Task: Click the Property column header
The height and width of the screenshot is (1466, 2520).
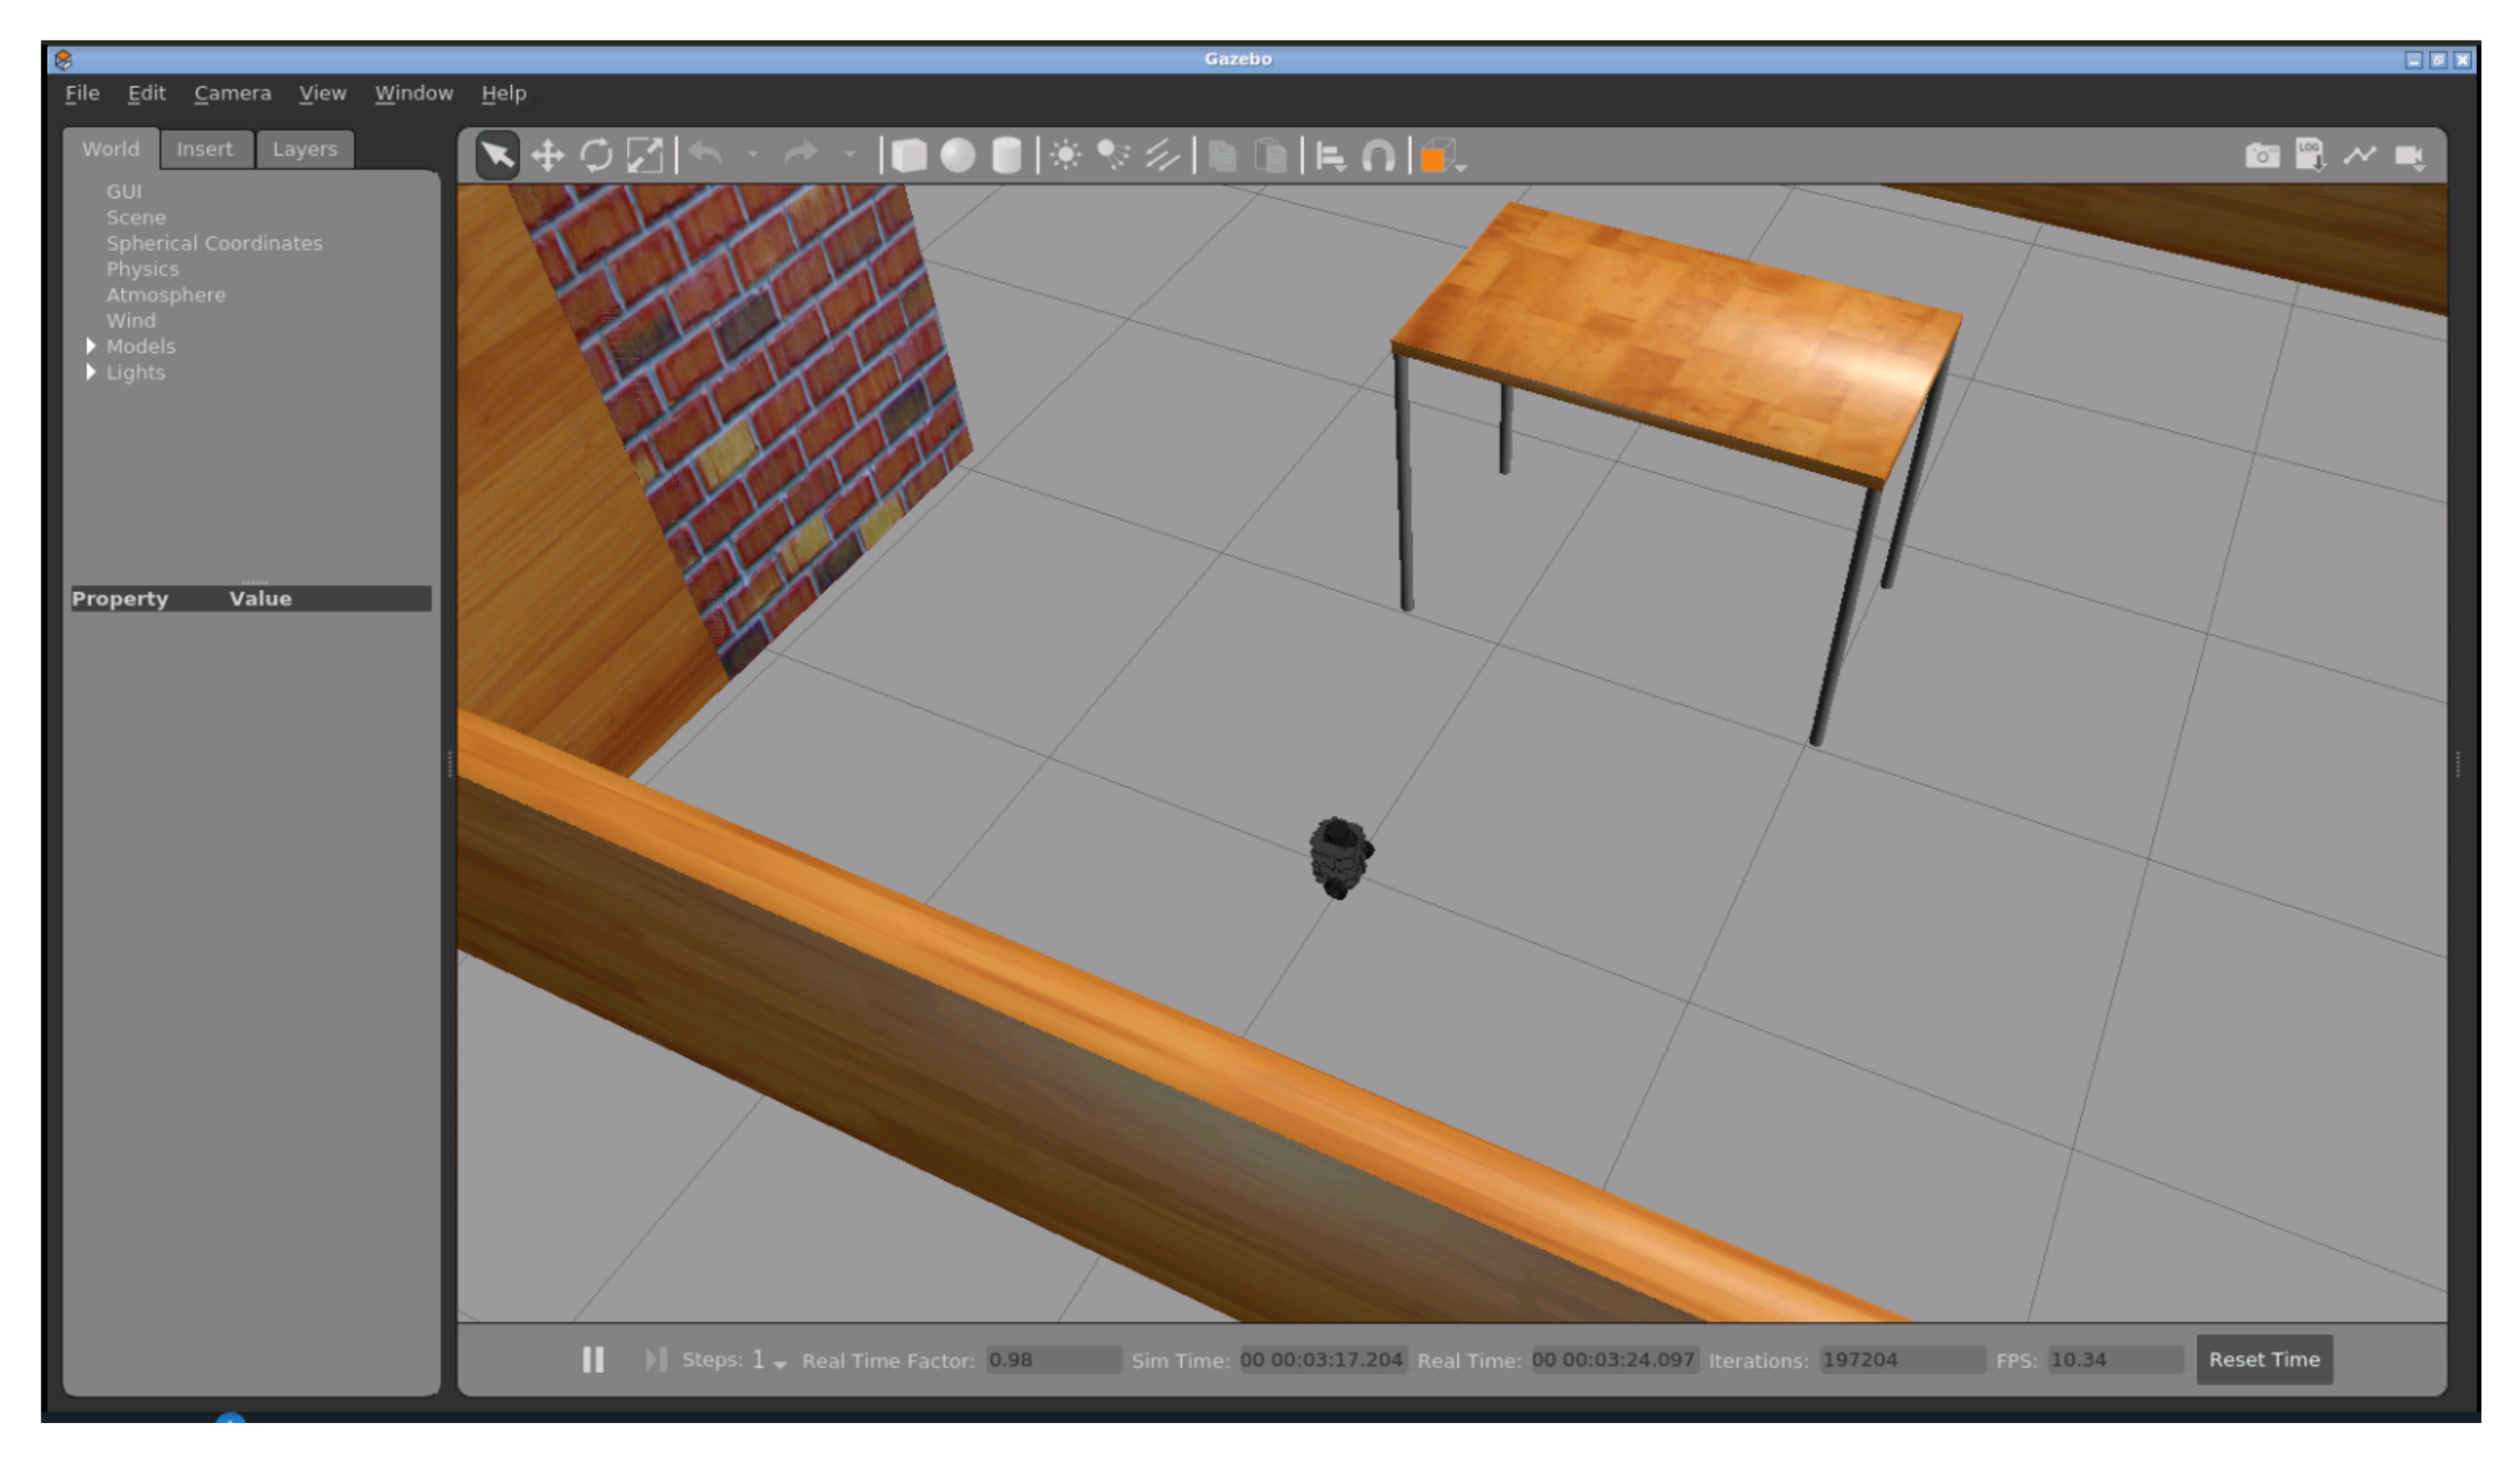Action: point(120,599)
